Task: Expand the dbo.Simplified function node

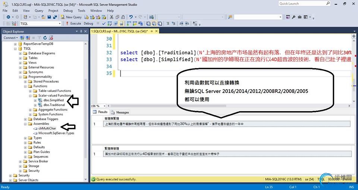Action: tap(35, 100)
